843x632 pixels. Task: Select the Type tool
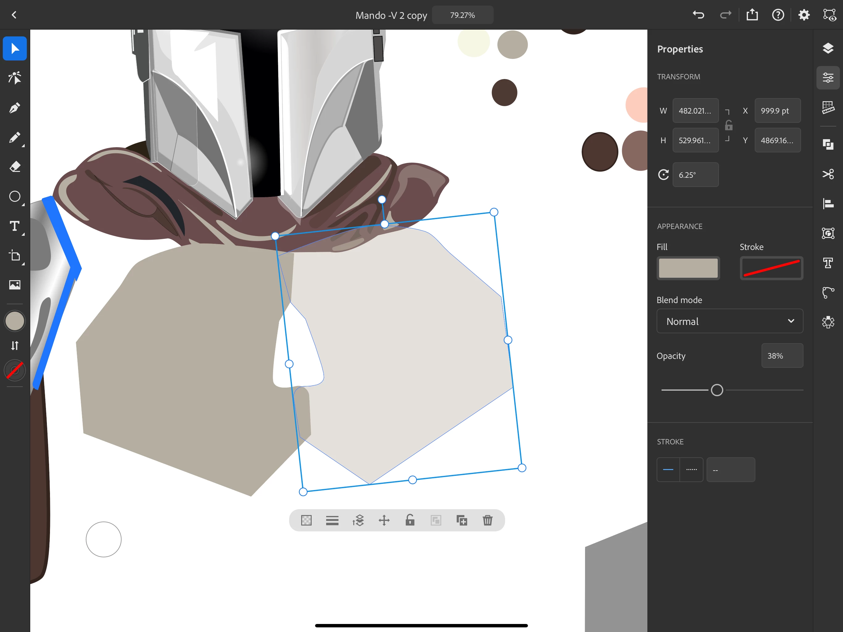tap(15, 227)
